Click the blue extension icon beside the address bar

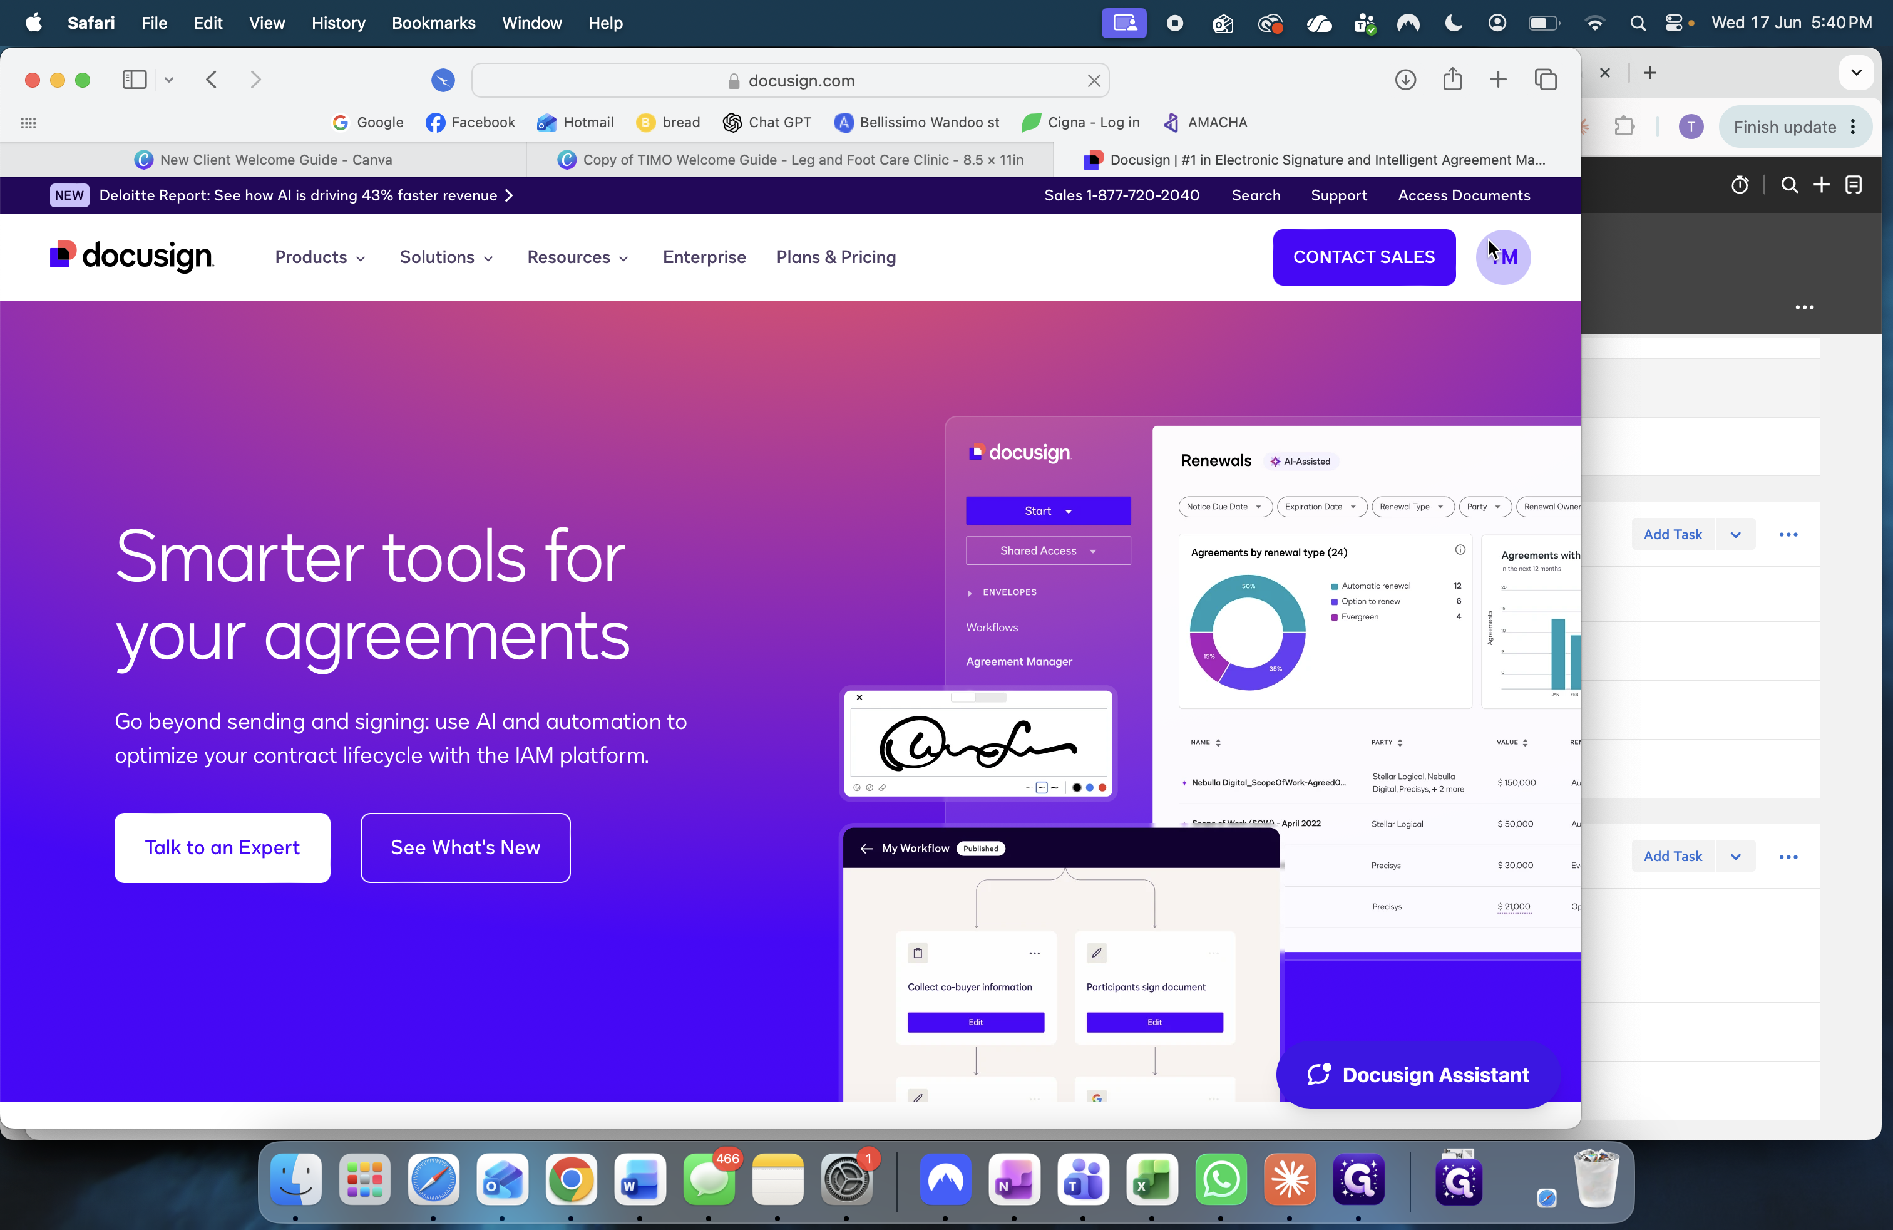tap(443, 80)
